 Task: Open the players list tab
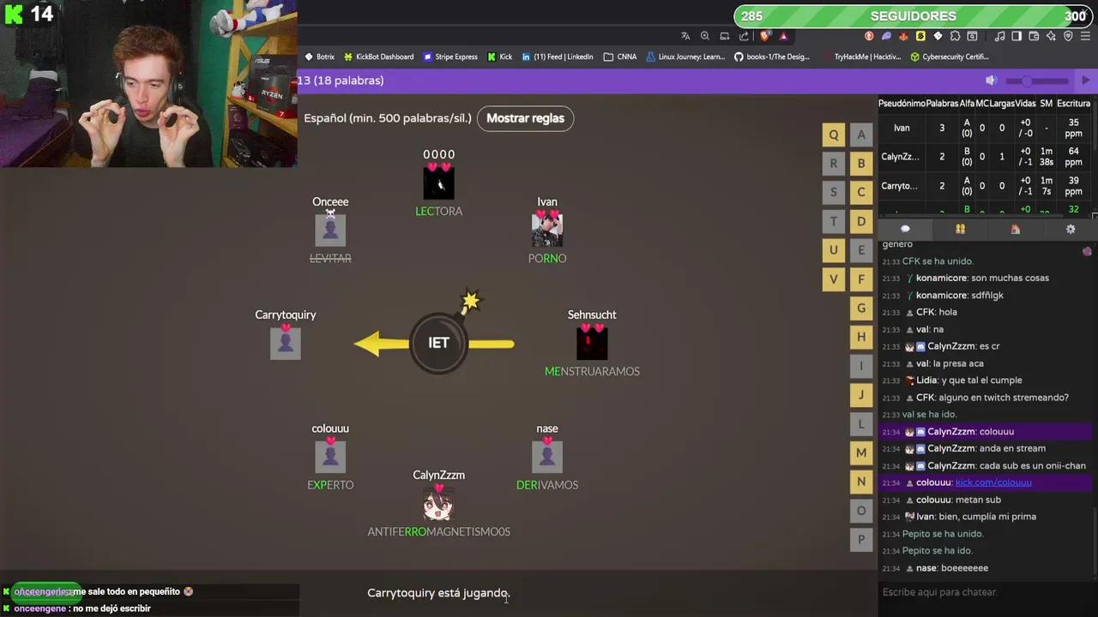(960, 229)
